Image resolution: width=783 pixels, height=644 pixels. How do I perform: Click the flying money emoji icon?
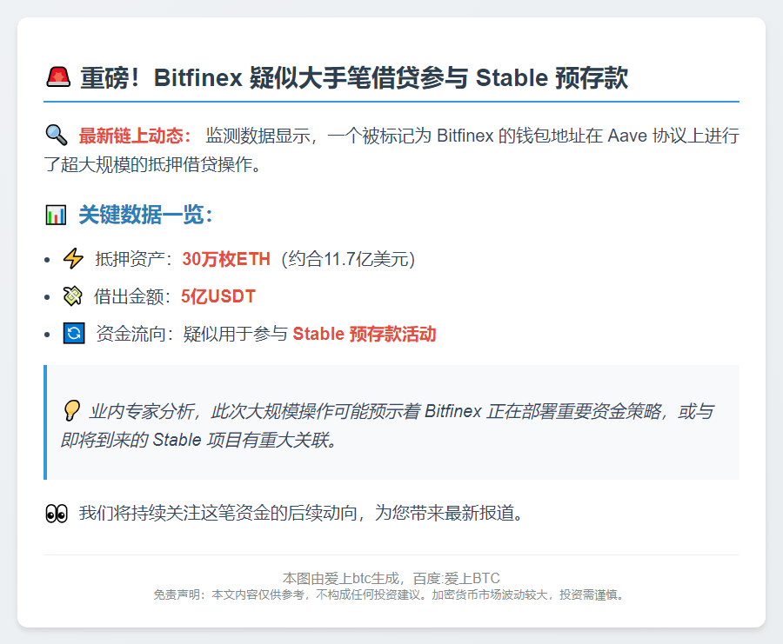click(73, 296)
